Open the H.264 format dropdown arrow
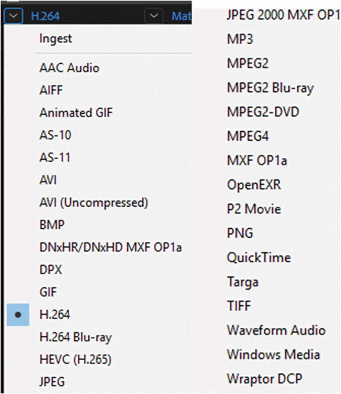The width and height of the screenshot is (341, 394). point(14,16)
